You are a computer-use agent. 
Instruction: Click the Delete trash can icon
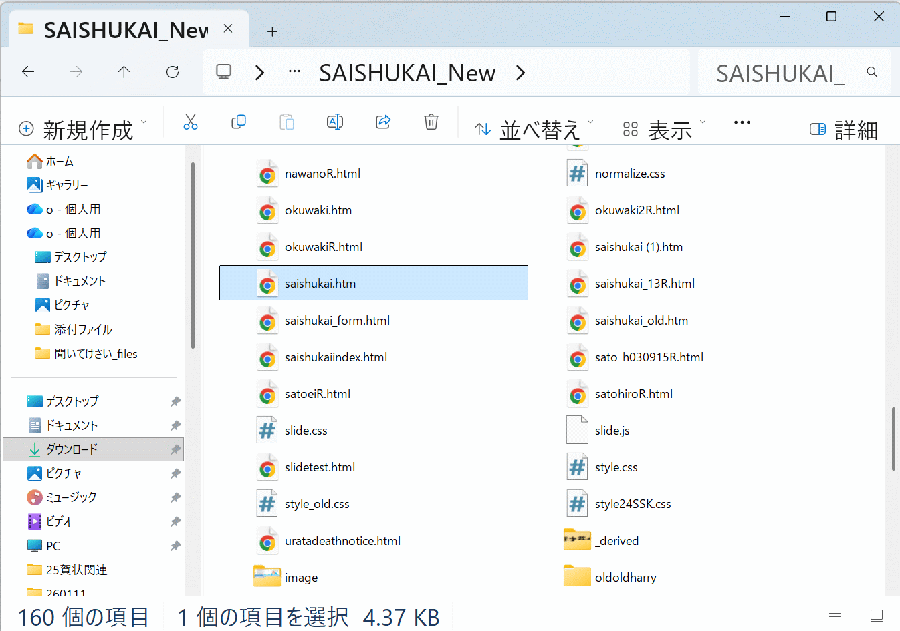coord(431,122)
